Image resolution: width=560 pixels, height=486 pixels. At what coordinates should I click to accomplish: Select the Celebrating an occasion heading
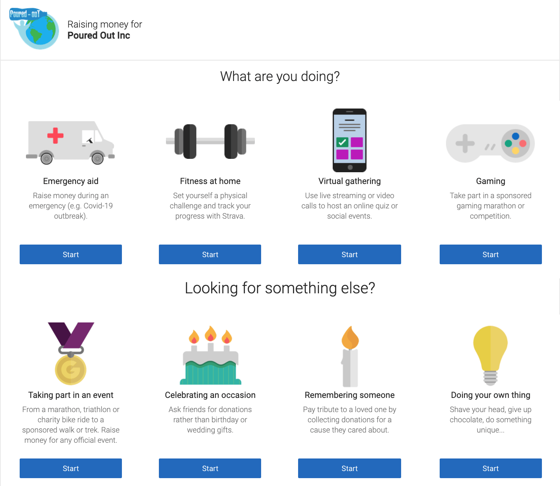210,395
